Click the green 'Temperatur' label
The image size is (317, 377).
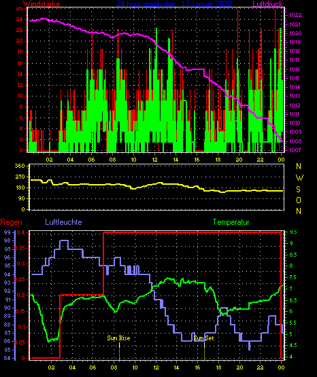pos(231,222)
